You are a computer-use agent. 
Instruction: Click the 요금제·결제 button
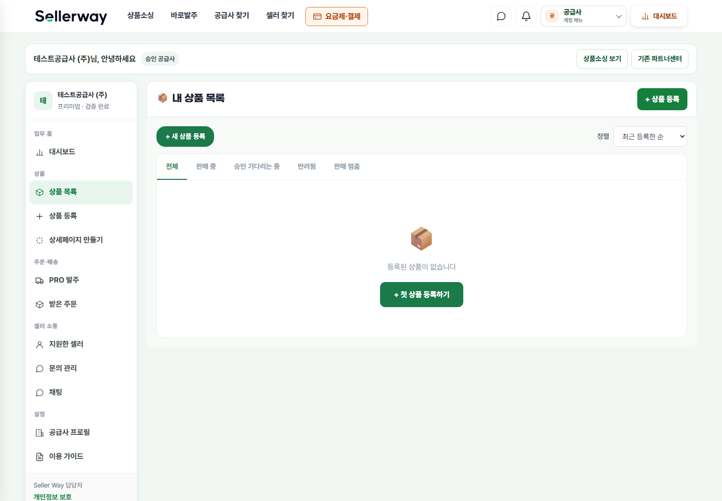pyautogui.click(x=336, y=17)
